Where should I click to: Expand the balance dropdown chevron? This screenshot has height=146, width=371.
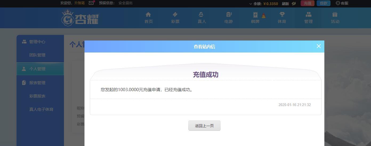point(251,4)
